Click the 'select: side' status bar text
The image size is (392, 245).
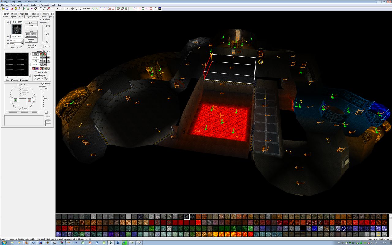[x=385, y=239]
